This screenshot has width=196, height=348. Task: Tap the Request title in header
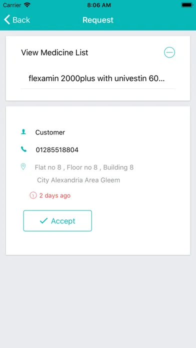click(98, 20)
